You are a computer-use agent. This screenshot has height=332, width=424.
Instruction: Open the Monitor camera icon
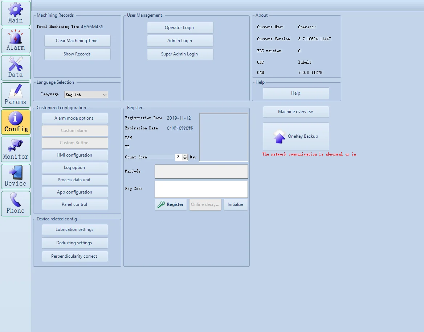click(15, 149)
